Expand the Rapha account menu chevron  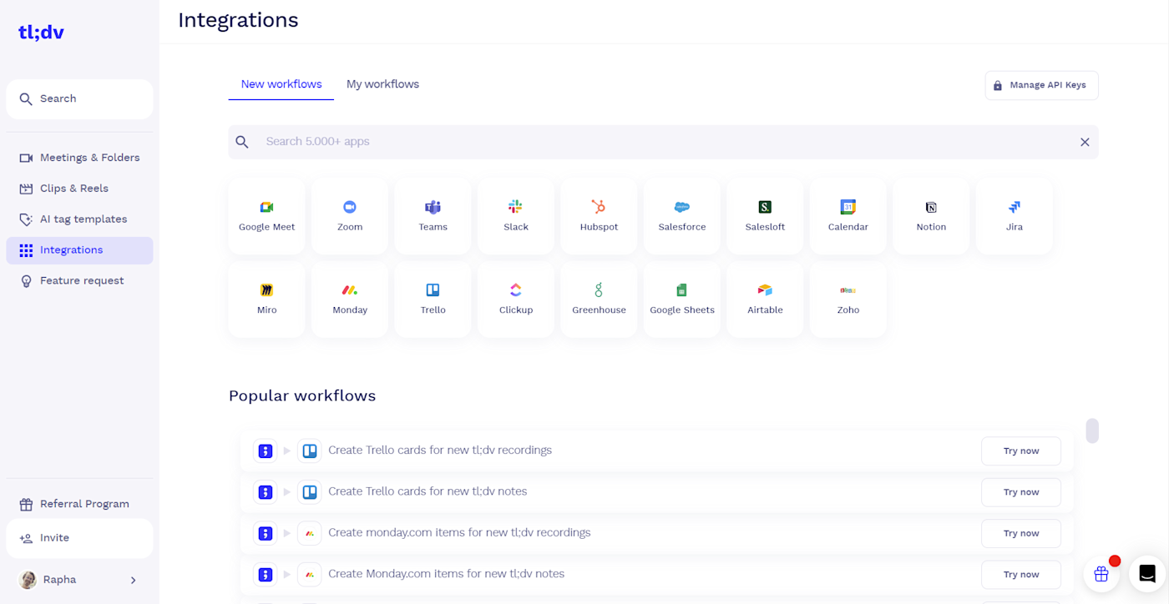[133, 580]
